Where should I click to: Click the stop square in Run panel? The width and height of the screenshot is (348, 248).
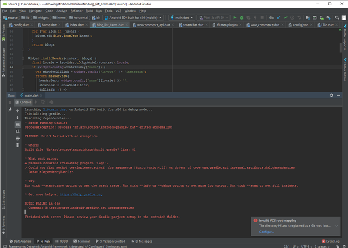click(x=10, y=103)
